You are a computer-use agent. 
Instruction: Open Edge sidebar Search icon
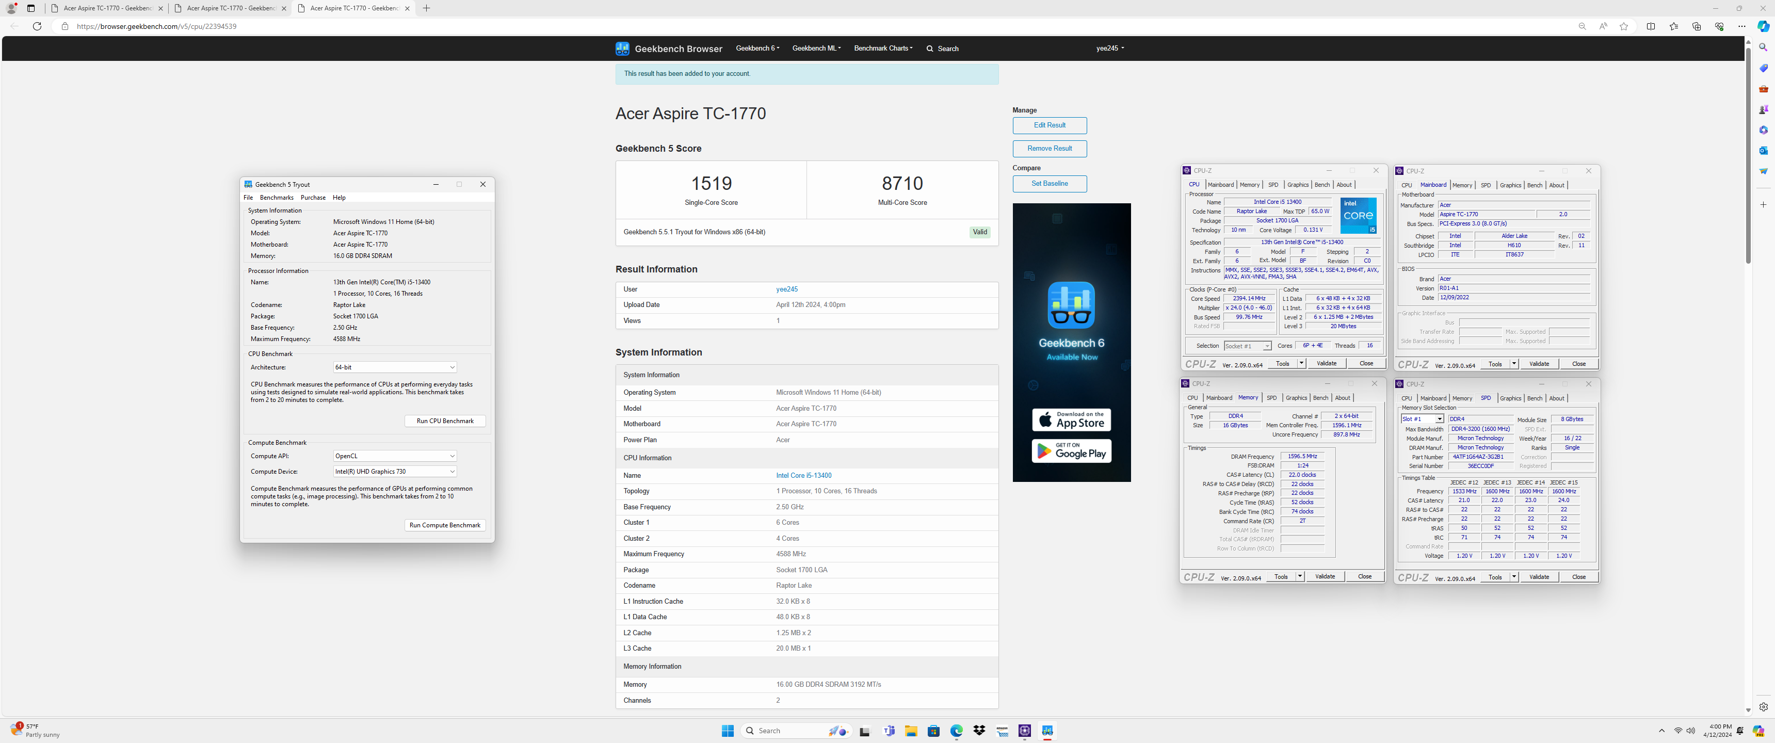pos(1763,47)
